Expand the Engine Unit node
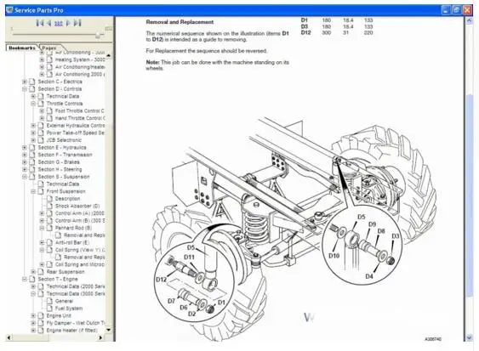 coord(33,315)
